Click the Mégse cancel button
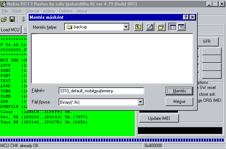This screenshot has height=149, width=226. click(180, 102)
